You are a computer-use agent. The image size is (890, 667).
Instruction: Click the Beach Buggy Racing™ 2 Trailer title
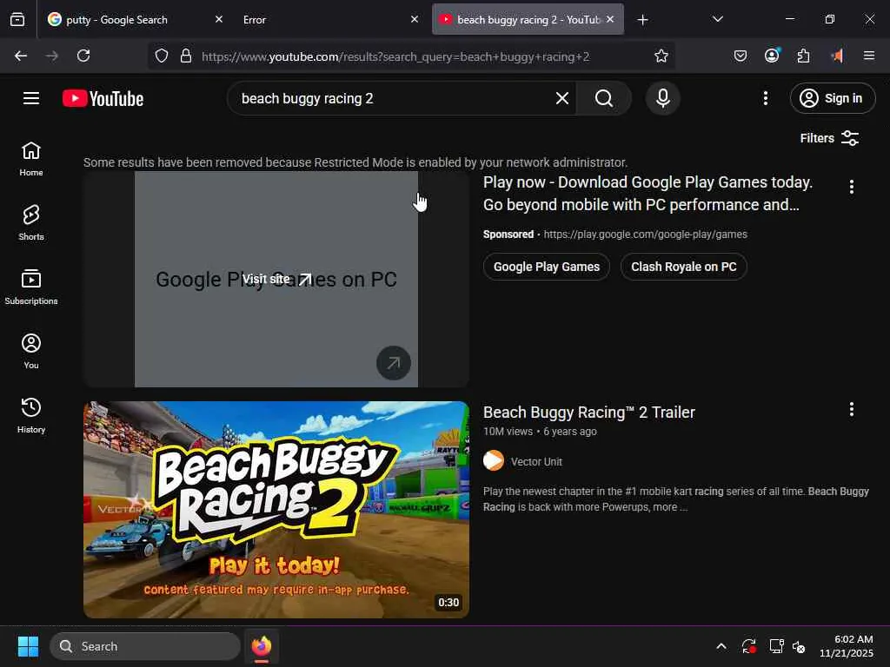(588, 413)
